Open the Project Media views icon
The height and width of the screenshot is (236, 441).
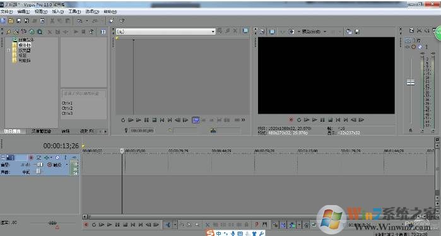(x=103, y=32)
